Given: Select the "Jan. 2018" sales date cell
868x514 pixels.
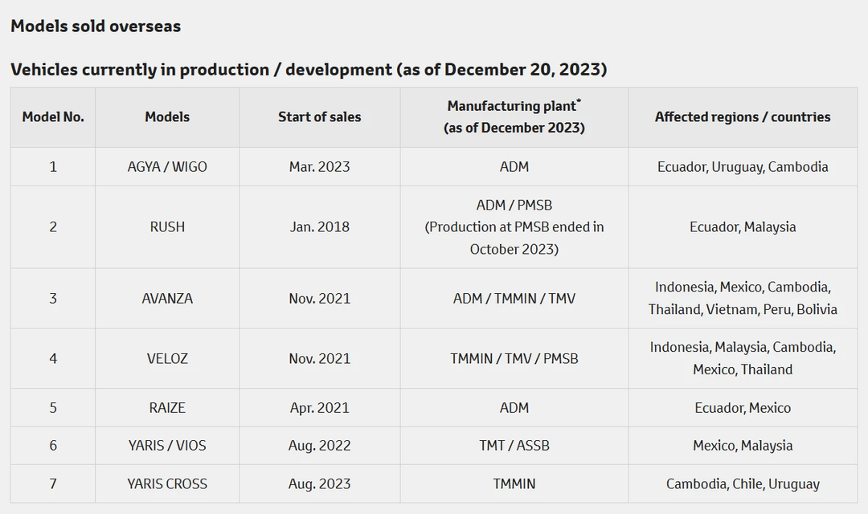Looking at the screenshot, I should 320,226.
